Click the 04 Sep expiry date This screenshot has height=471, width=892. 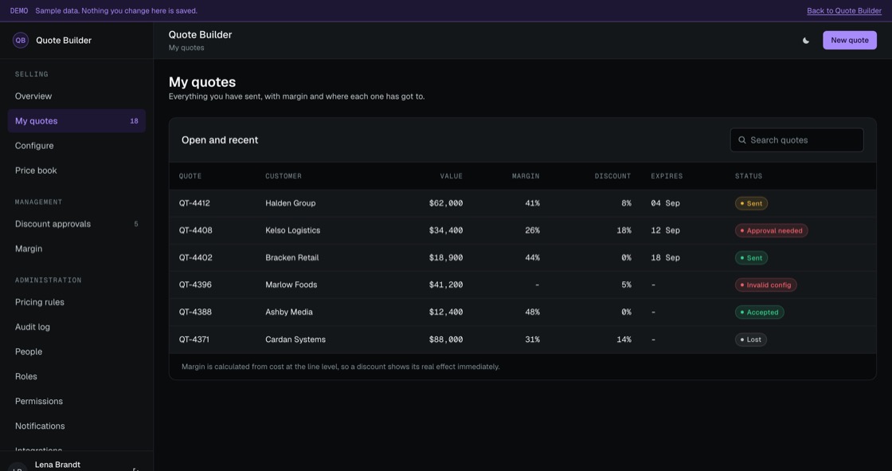[665, 203]
